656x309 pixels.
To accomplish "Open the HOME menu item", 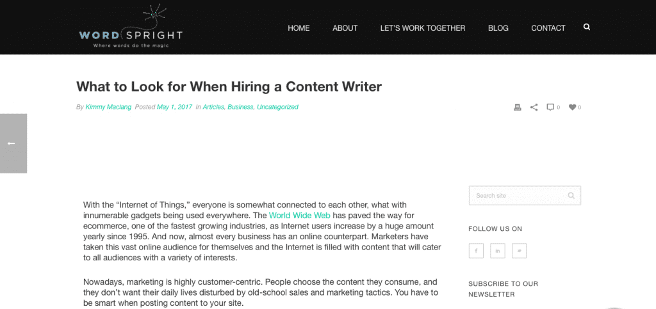I will coord(299,28).
